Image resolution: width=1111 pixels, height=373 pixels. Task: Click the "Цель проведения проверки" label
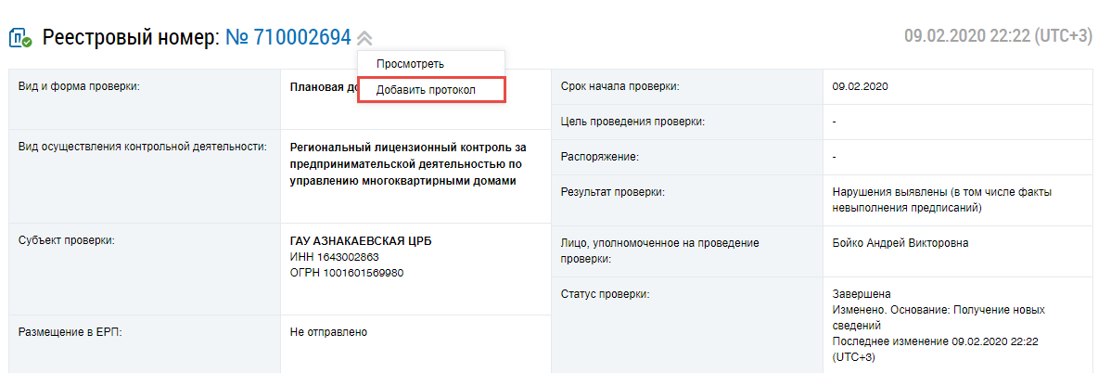(x=632, y=122)
